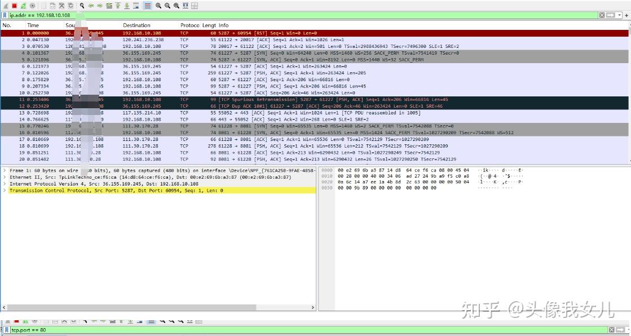This screenshot has height=336, width=631.
Task: Click the last icon on the main toolbar
Action: tap(195, 6)
